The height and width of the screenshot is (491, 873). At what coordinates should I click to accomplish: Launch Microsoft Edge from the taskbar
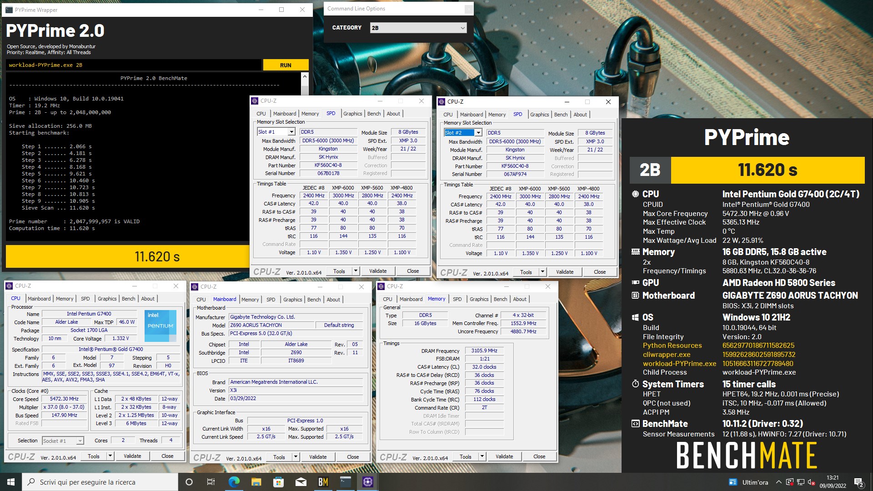click(x=234, y=482)
